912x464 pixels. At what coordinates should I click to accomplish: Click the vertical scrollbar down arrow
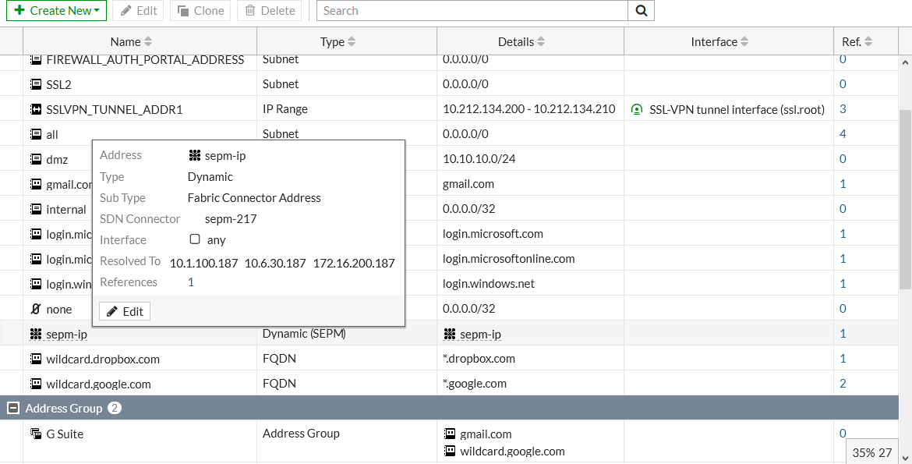pos(905,458)
